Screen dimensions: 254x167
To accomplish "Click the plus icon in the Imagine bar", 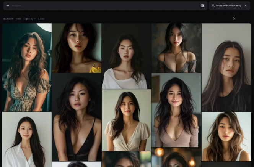I will coord(8,6).
